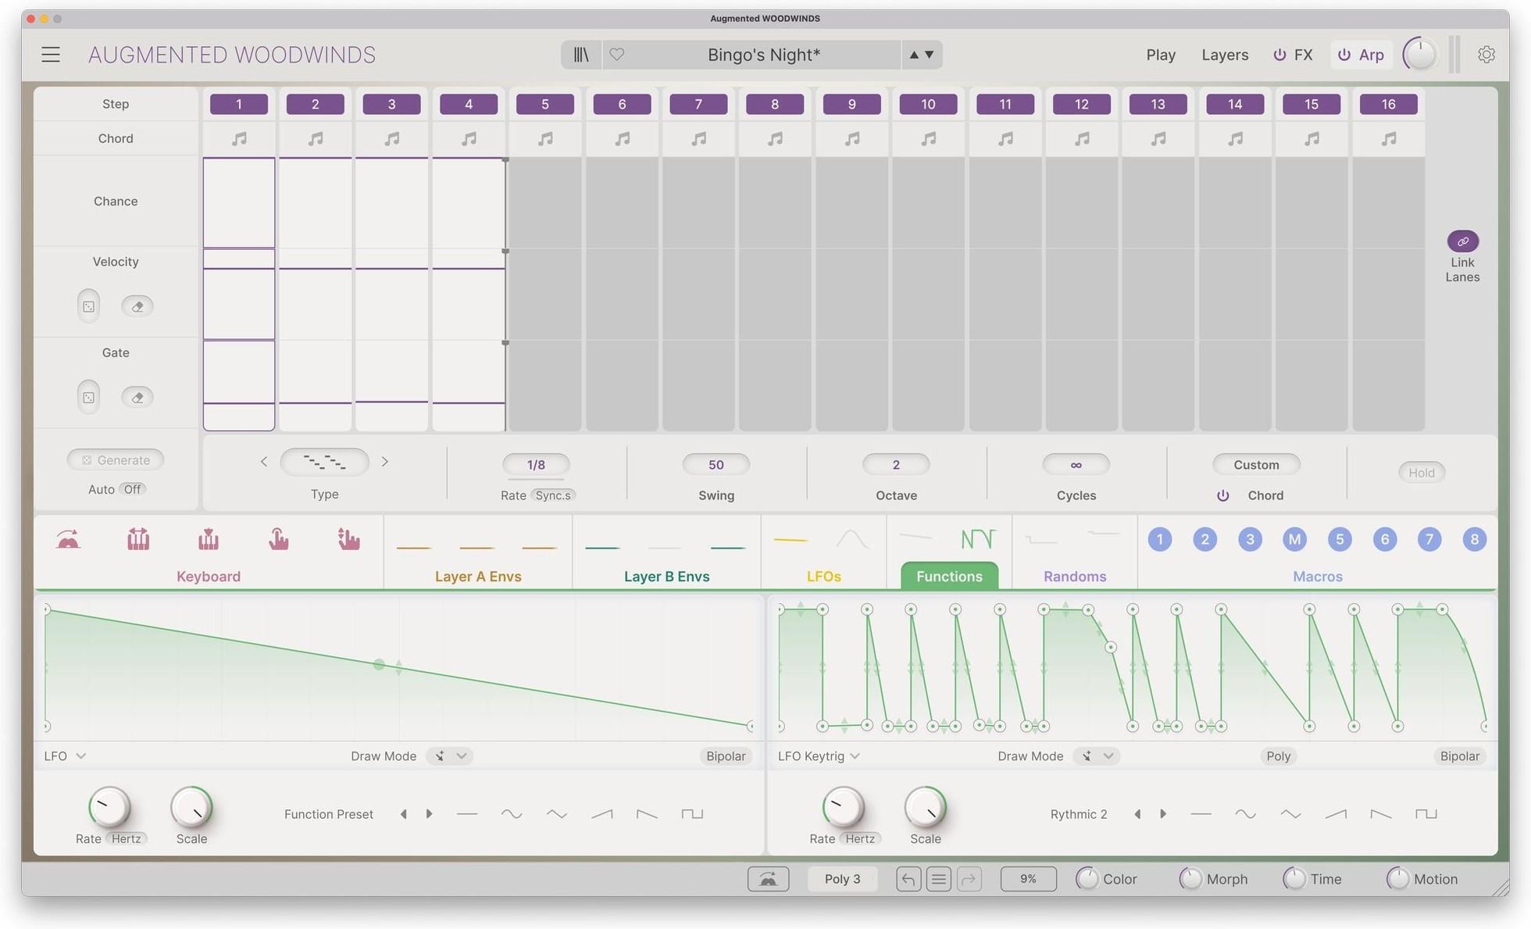Toggle Bipolar on the left function
The width and height of the screenshot is (1531, 929).
tap(726, 756)
